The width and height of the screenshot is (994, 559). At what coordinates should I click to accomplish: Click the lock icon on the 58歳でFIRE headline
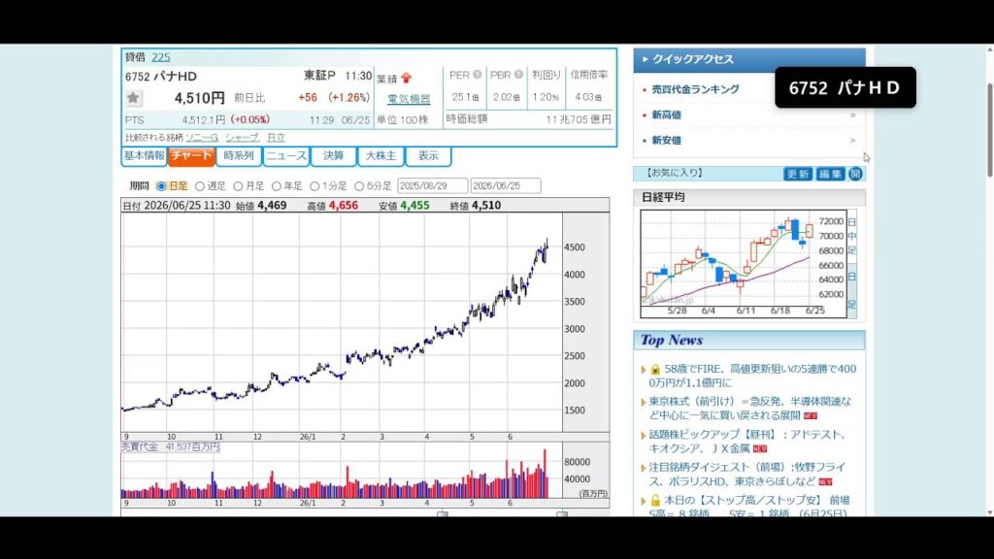pyautogui.click(x=655, y=369)
